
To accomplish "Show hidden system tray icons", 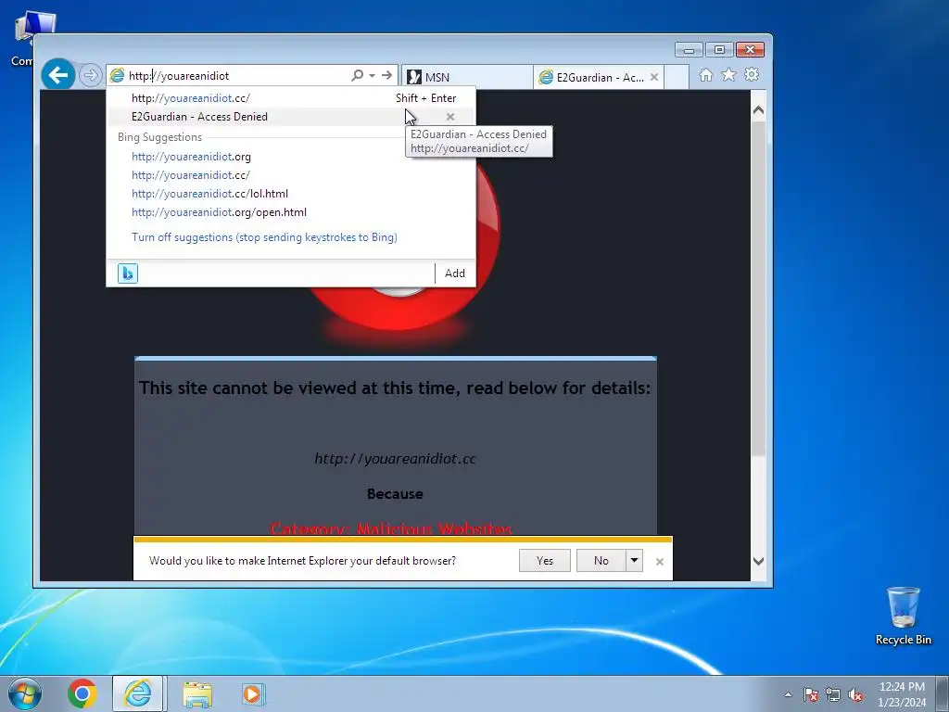I will point(788,694).
